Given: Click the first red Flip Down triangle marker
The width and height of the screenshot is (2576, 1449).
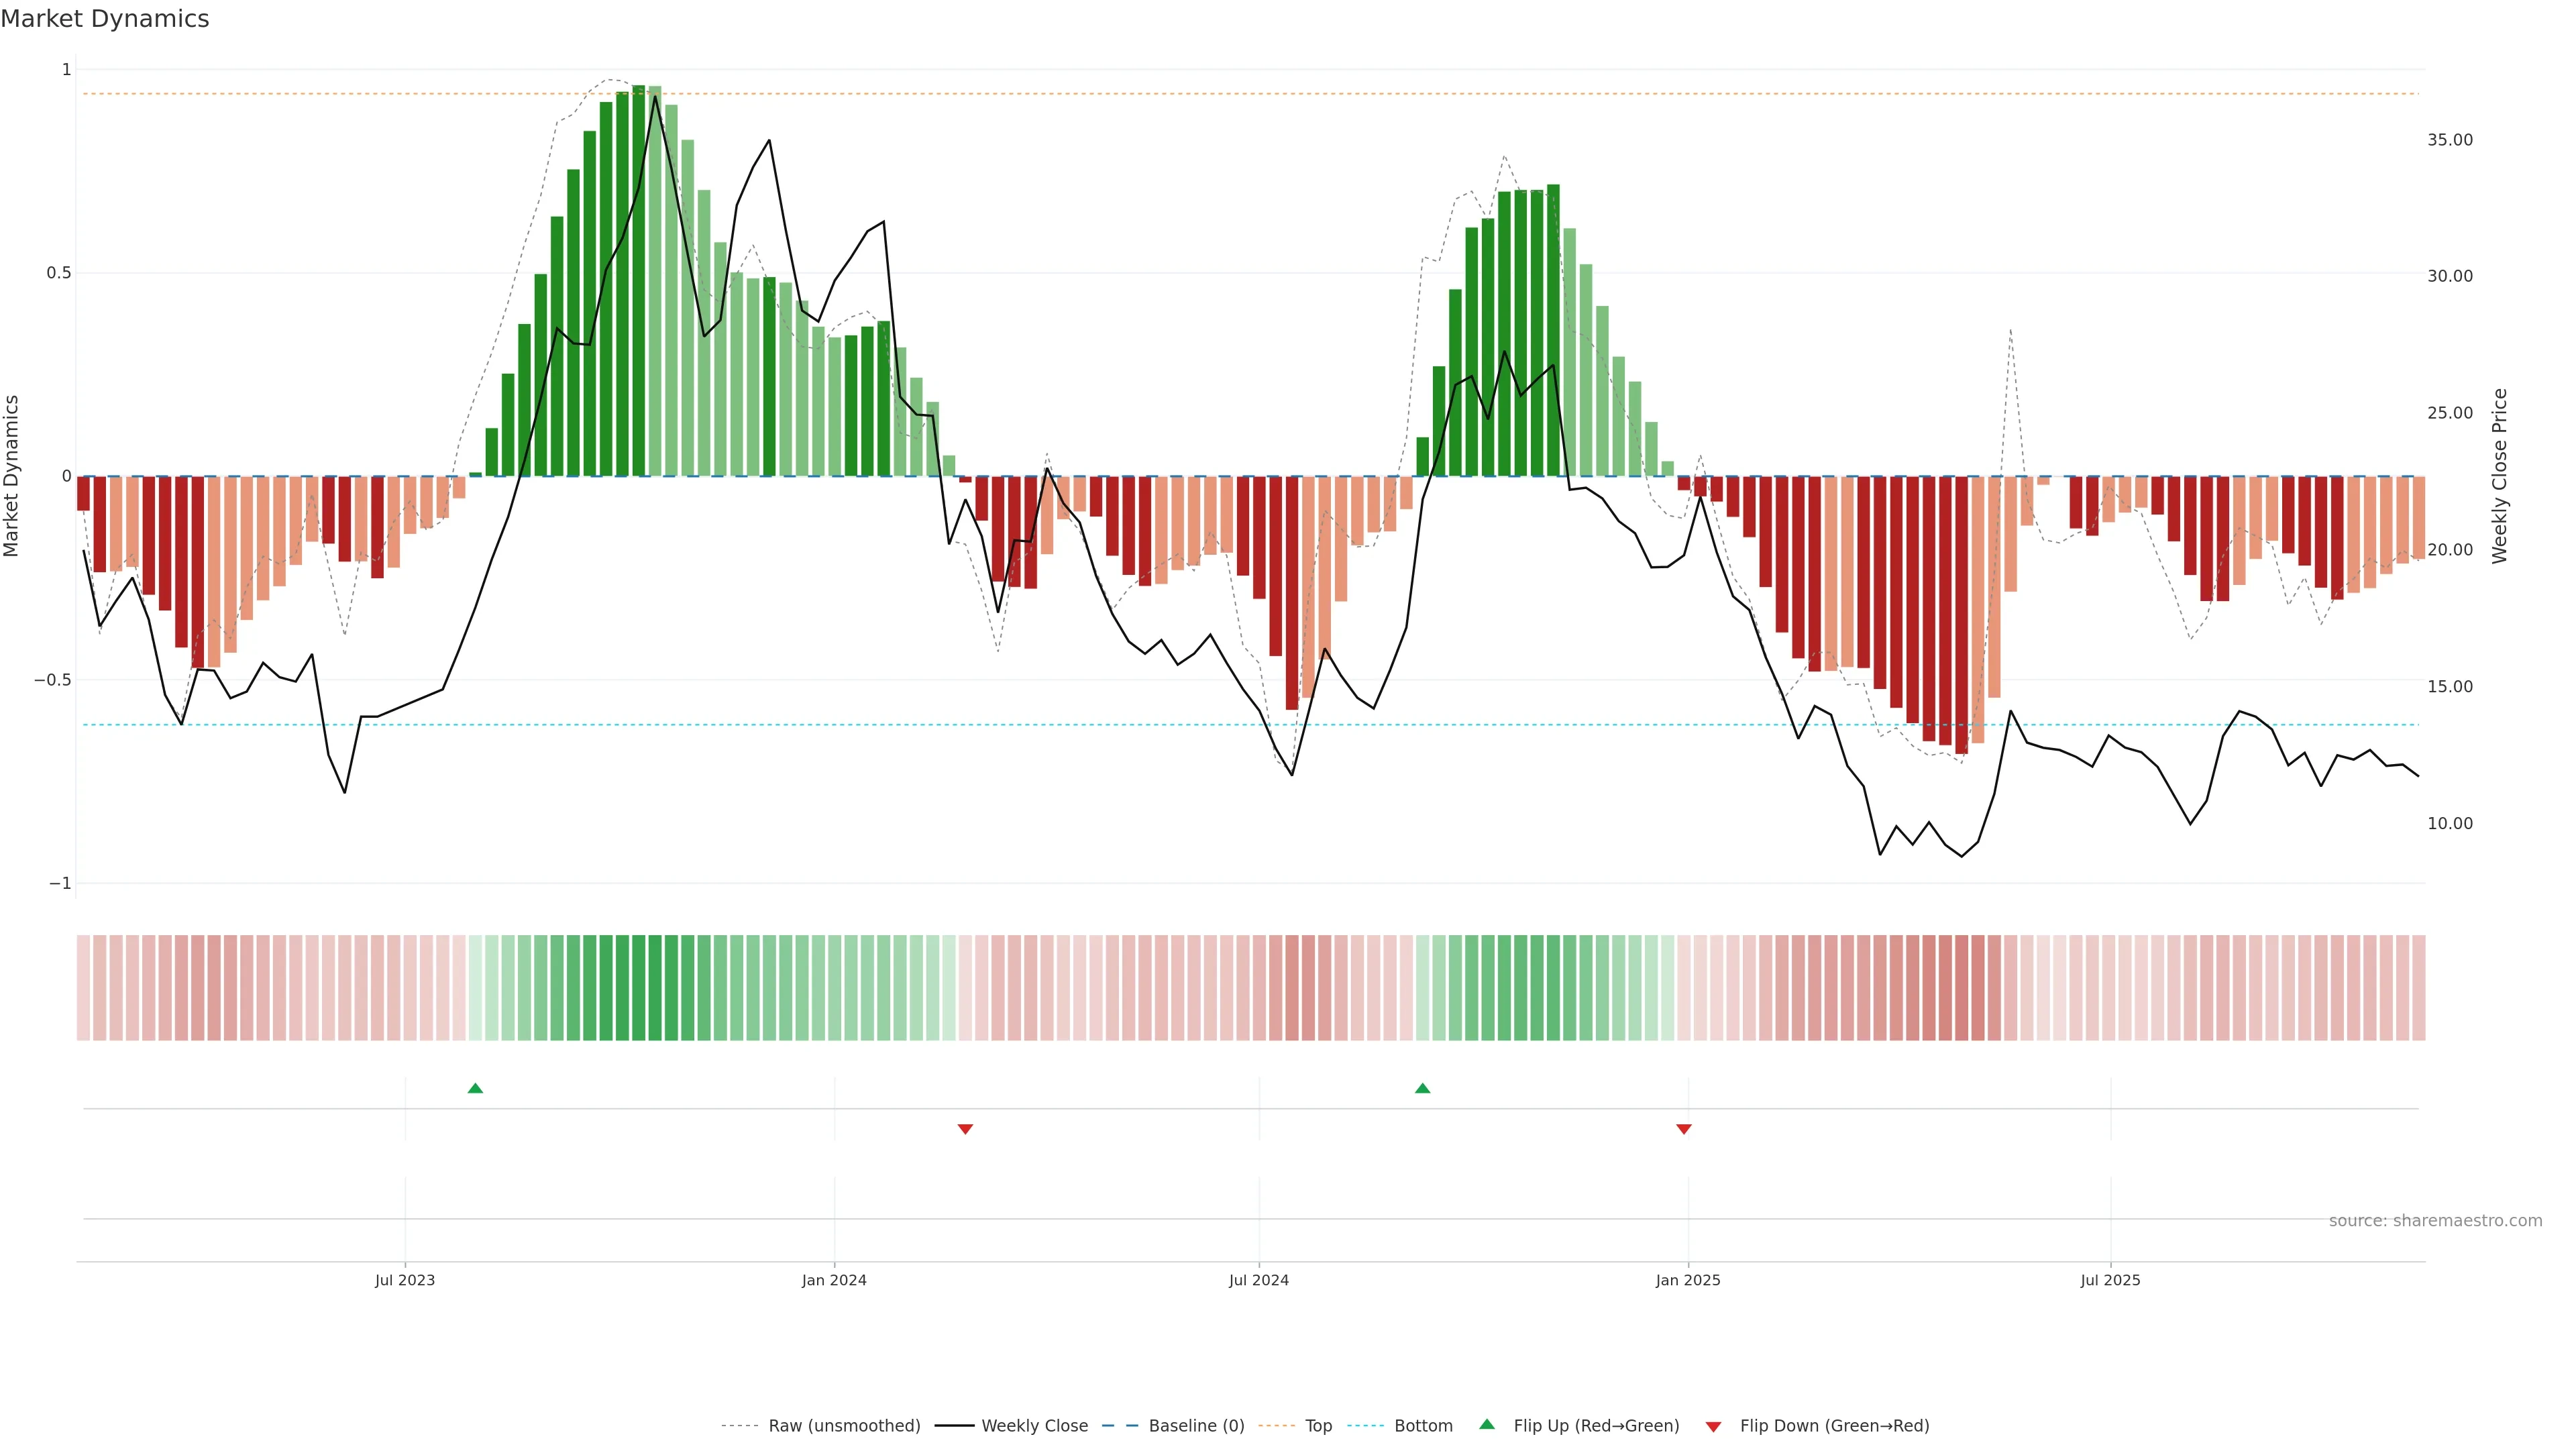Looking at the screenshot, I should click(x=965, y=1129).
